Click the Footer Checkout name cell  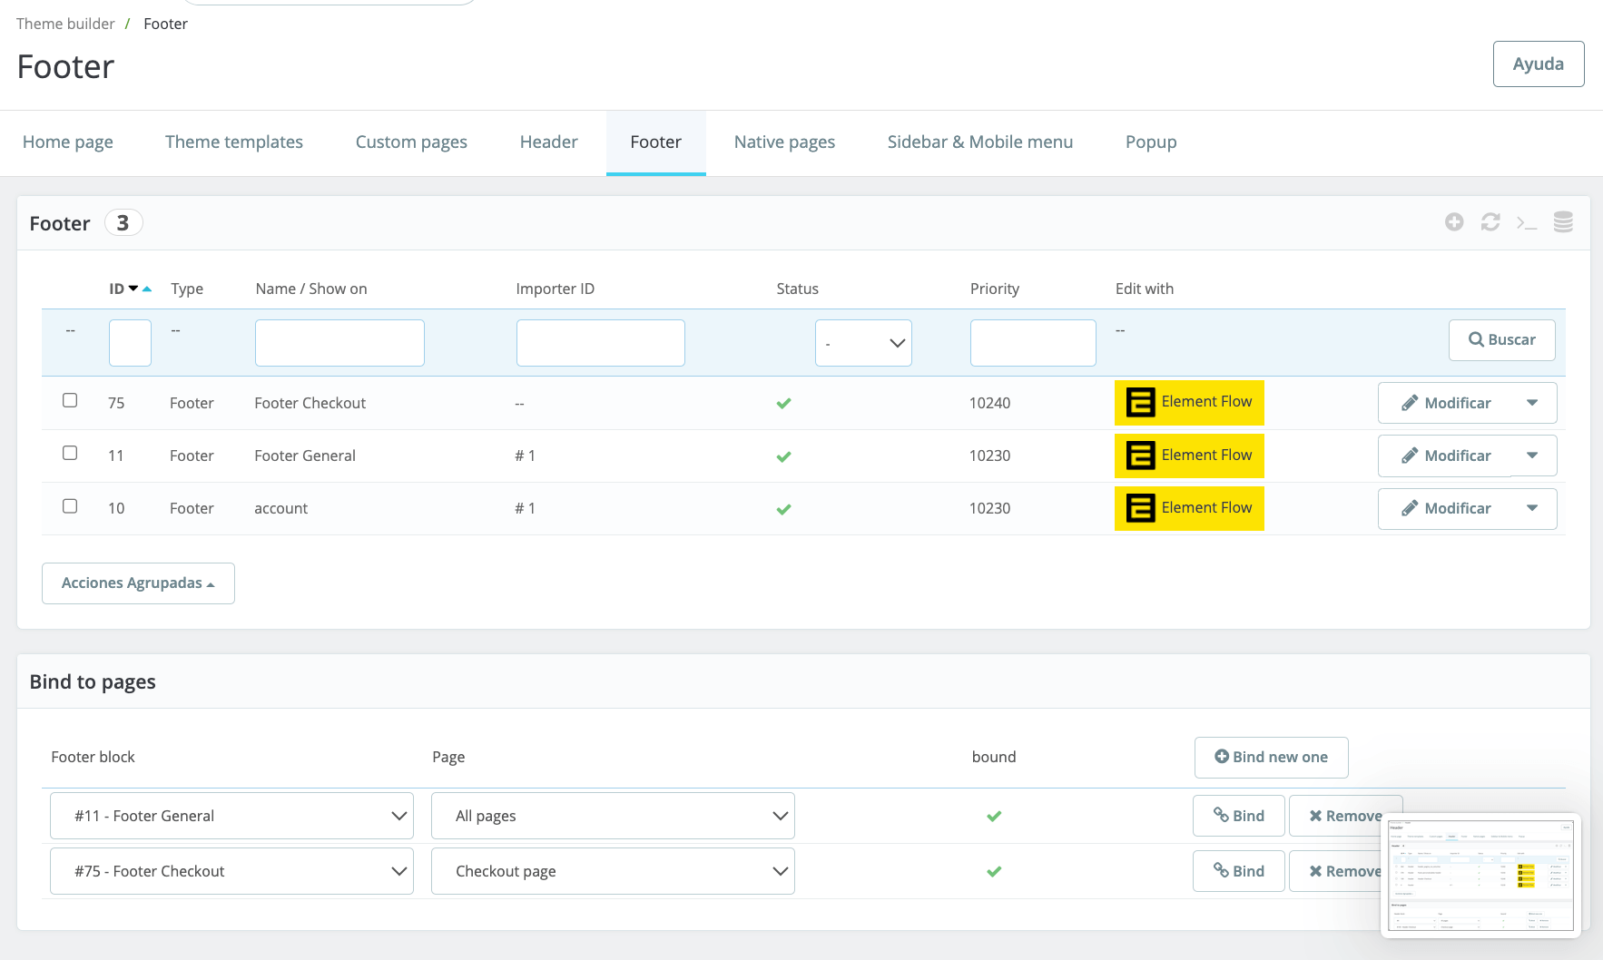[310, 404]
